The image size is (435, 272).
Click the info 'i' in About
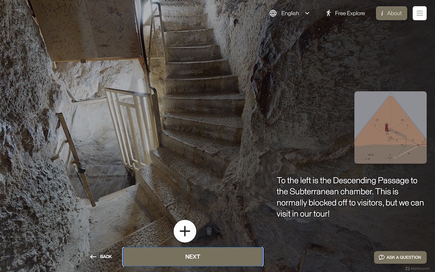click(382, 13)
